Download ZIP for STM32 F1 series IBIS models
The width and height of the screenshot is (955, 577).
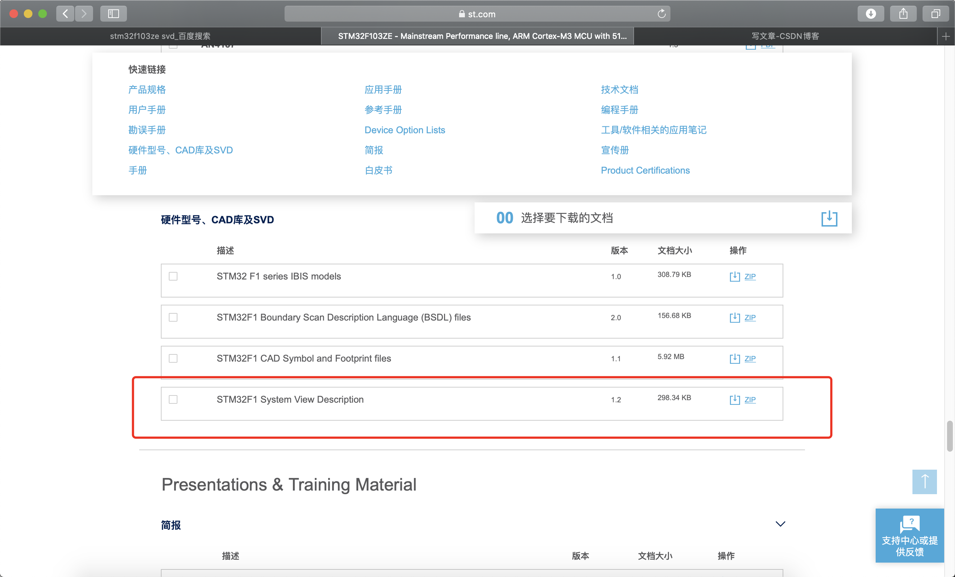(750, 276)
